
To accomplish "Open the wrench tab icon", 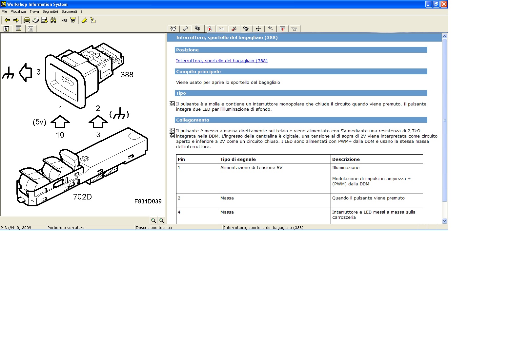I will tap(185, 29).
